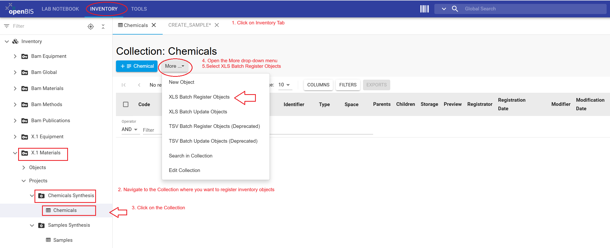Viewport: 610px width, 248px height.
Task: Close the Chemicals tab
Action: coord(154,25)
